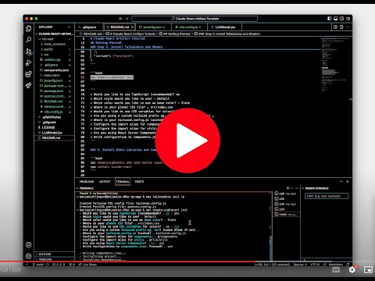Click the editor minimap
This screenshot has width=375, height=281.
point(336,65)
